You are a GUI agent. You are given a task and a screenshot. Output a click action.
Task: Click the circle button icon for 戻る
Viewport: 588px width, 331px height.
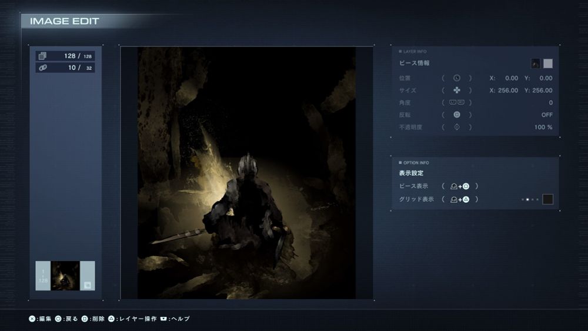(x=58, y=319)
